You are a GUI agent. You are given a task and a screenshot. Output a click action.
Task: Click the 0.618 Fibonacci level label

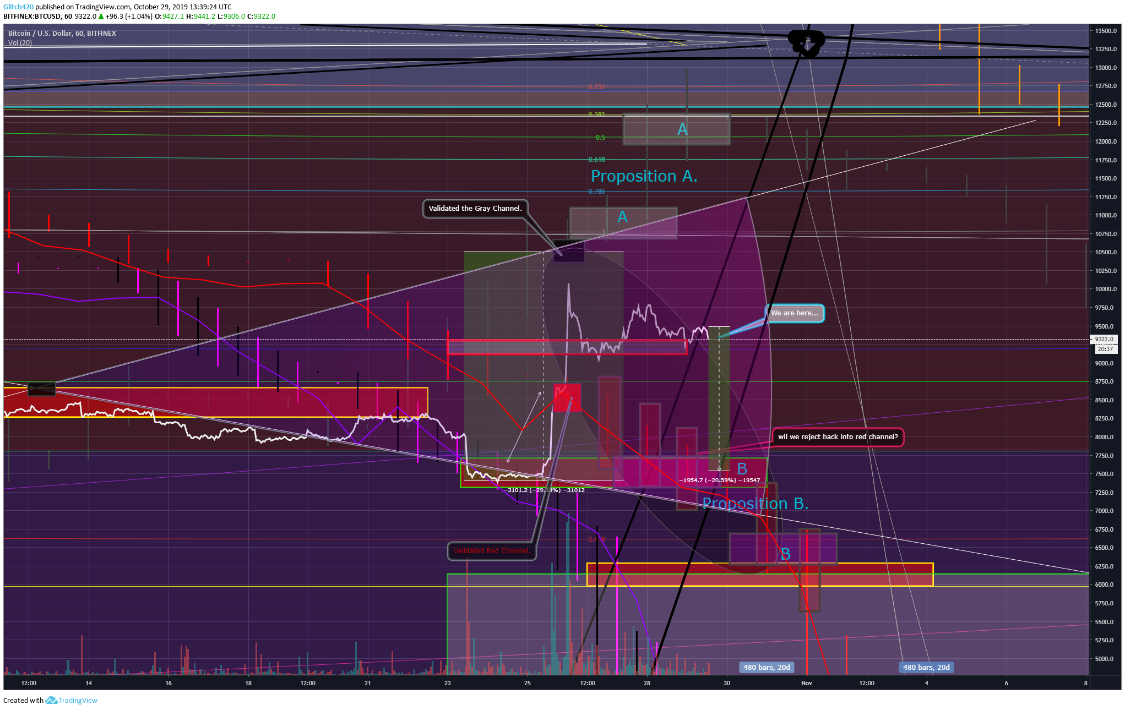click(596, 160)
